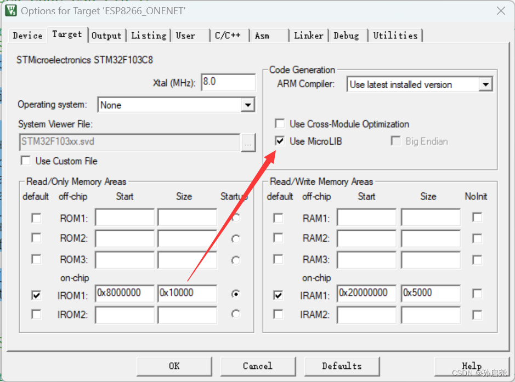Enable NoInit for RAM2
This screenshot has height=382, width=515.
point(477,238)
